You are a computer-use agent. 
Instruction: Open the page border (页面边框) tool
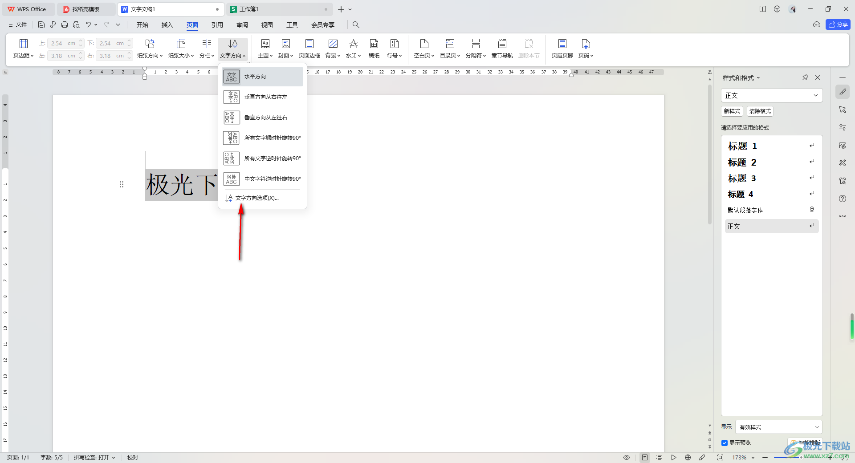click(x=309, y=49)
